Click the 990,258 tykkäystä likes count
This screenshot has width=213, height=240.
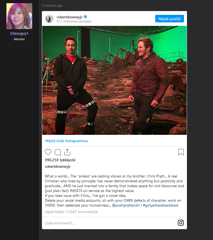point(60,160)
